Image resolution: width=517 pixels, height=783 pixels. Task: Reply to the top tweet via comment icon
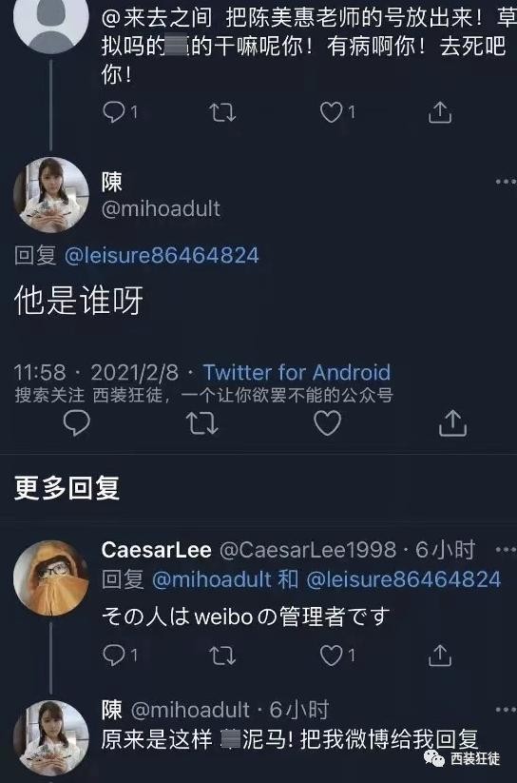[x=114, y=112]
